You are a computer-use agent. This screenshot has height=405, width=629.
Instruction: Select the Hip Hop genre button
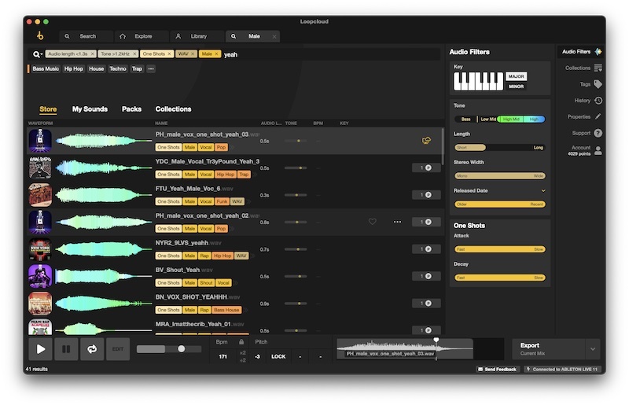click(74, 69)
